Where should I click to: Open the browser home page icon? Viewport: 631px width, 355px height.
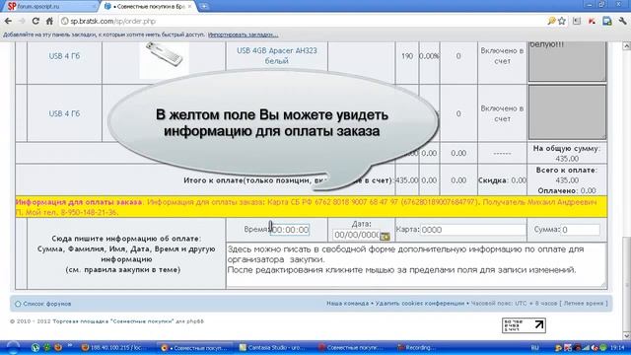(49, 21)
